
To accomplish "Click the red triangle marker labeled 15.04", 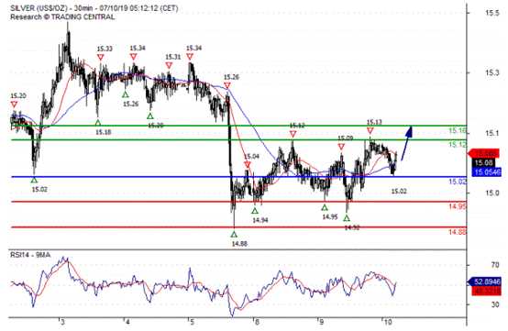I will click(248, 165).
